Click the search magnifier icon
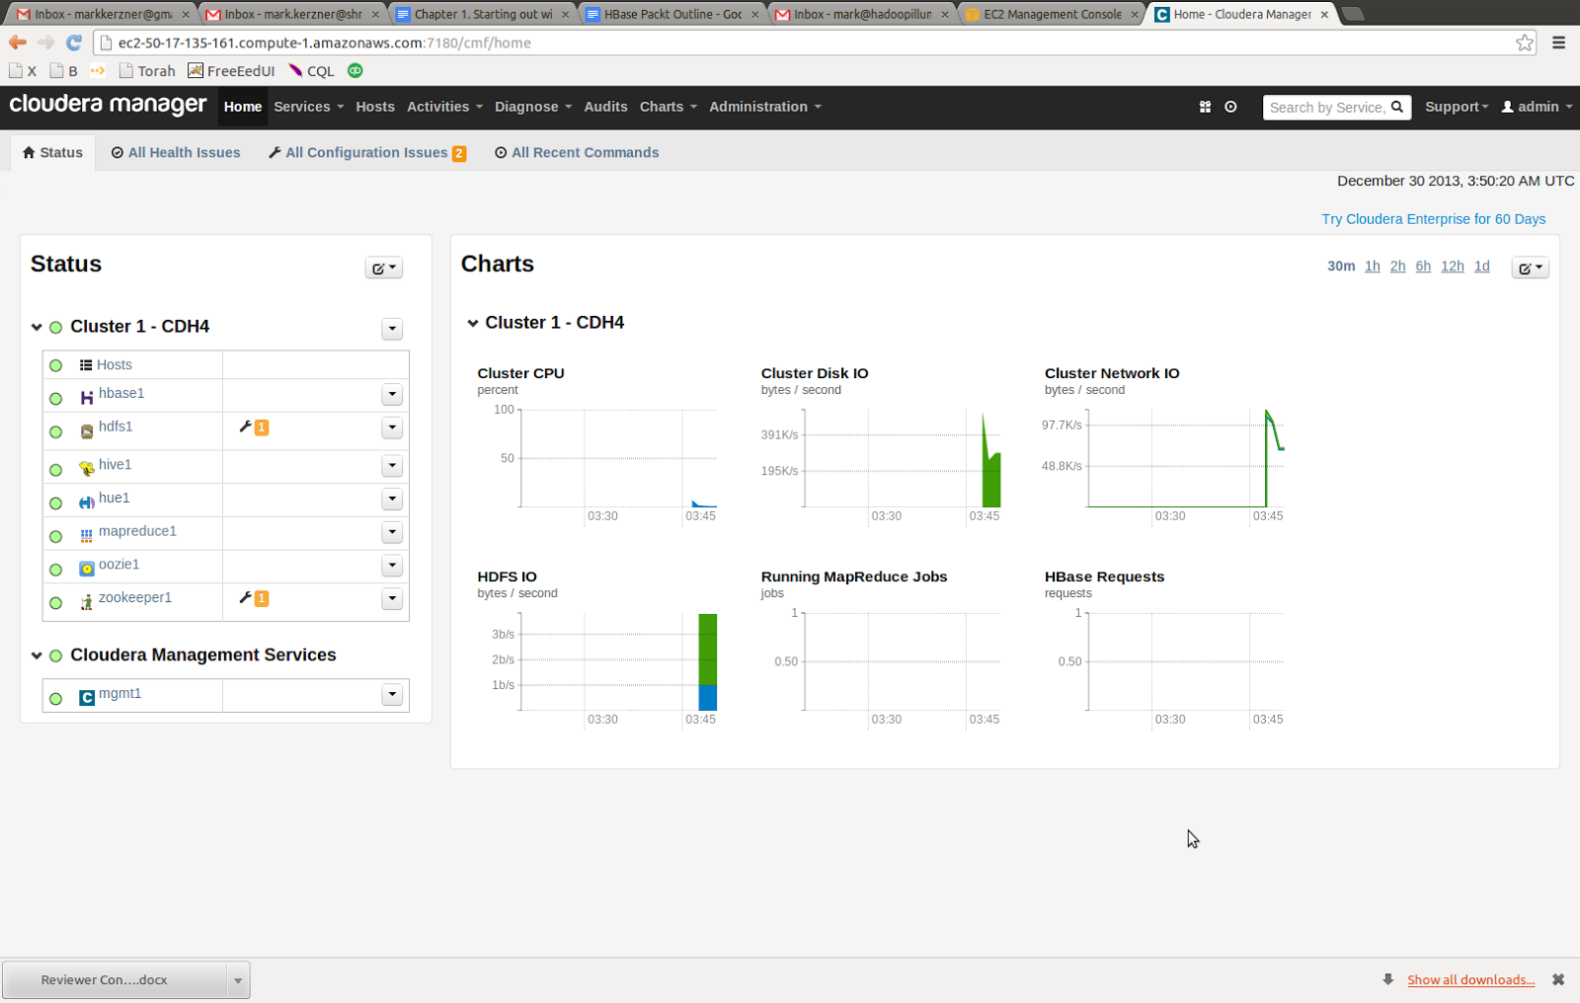 coord(1397,107)
